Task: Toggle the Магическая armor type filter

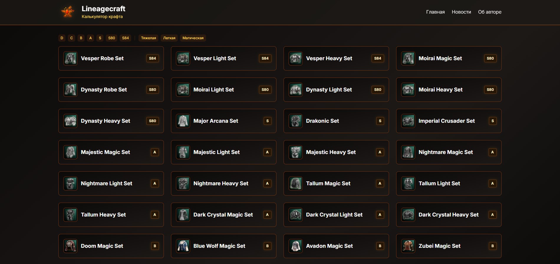Action: [x=193, y=38]
